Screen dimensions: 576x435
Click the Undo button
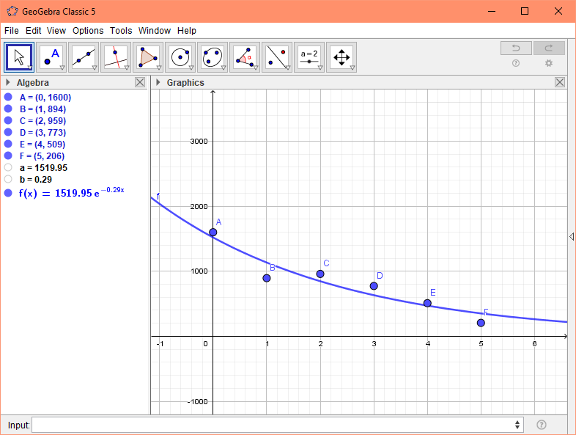516,48
